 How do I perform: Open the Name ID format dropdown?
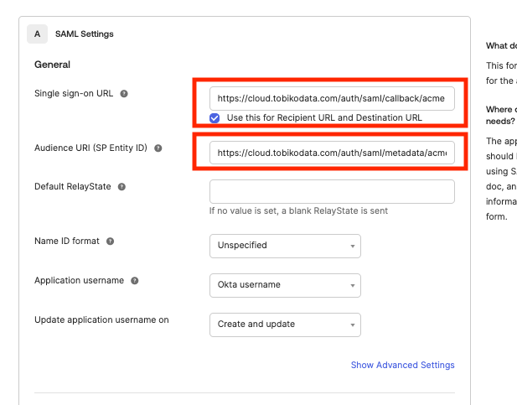(285, 246)
